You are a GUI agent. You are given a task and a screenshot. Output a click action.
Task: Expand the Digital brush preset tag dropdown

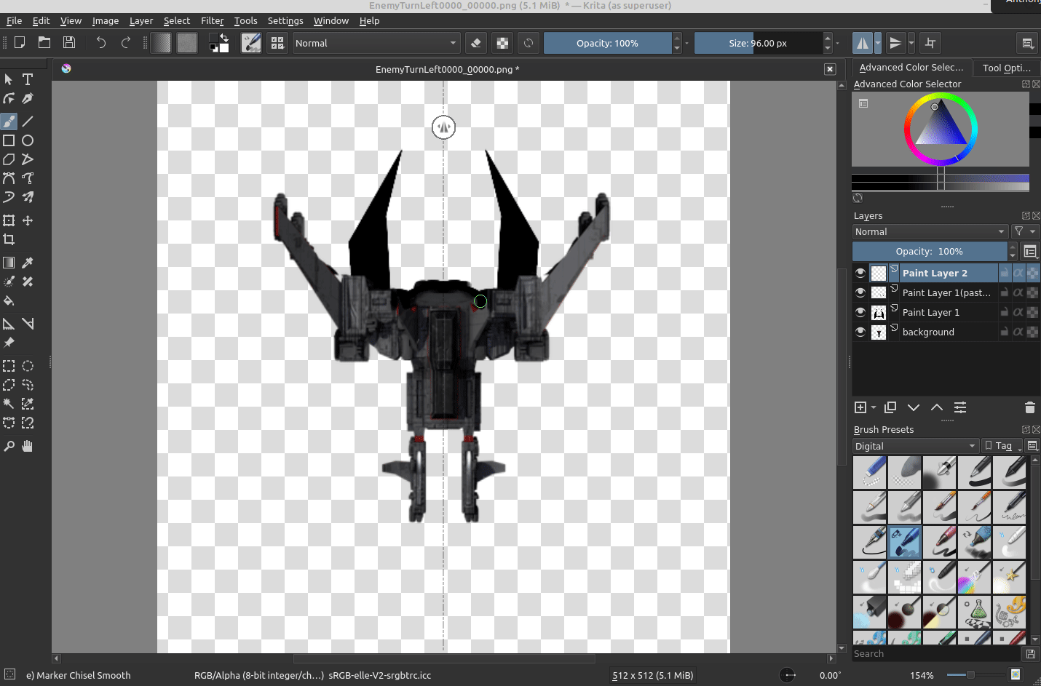[x=915, y=446]
